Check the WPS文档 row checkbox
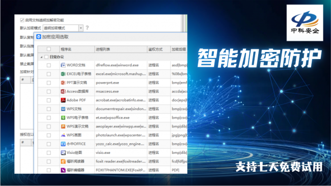 49,109
